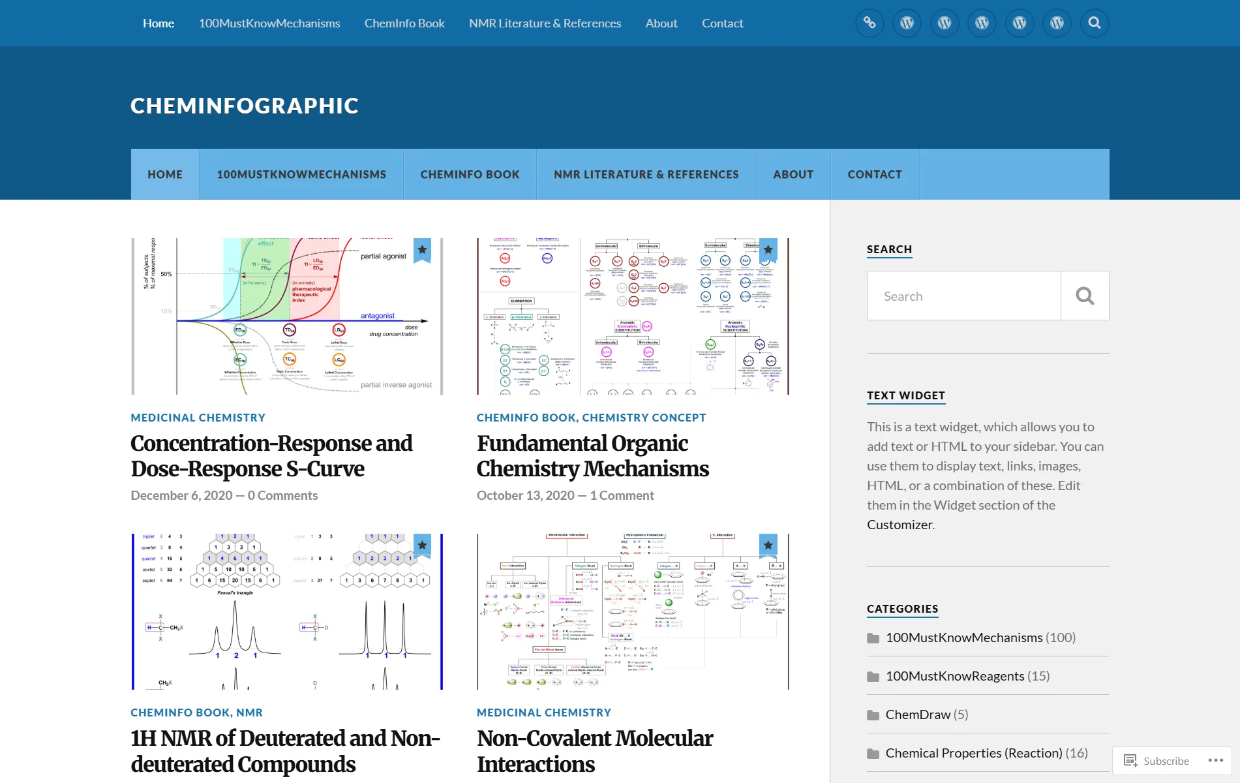Click the first WordPress social icon

[x=907, y=23]
